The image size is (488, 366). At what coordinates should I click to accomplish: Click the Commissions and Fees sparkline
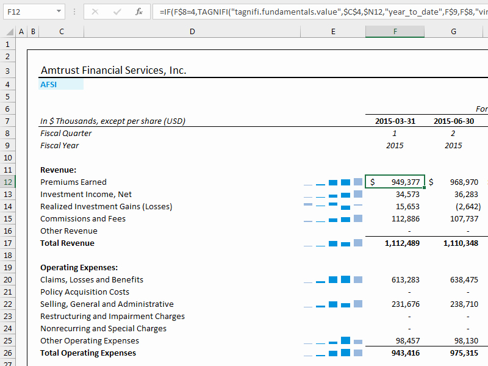[333, 219]
